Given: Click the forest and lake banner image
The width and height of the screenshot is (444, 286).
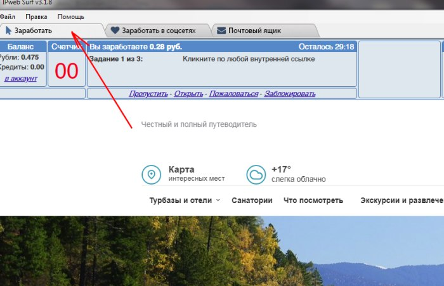Looking at the screenshot, I should click(x=222, y=254).
